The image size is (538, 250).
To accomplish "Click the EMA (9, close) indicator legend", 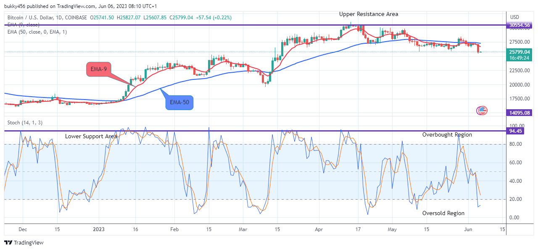I will pos(23,25).
